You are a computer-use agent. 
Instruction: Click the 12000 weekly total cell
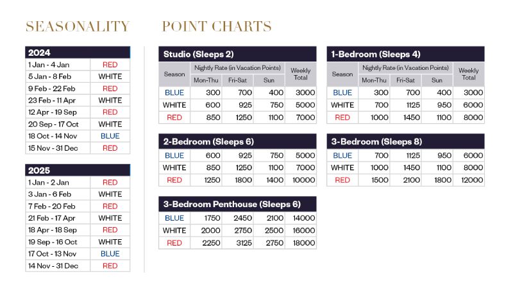pos(469,180)
